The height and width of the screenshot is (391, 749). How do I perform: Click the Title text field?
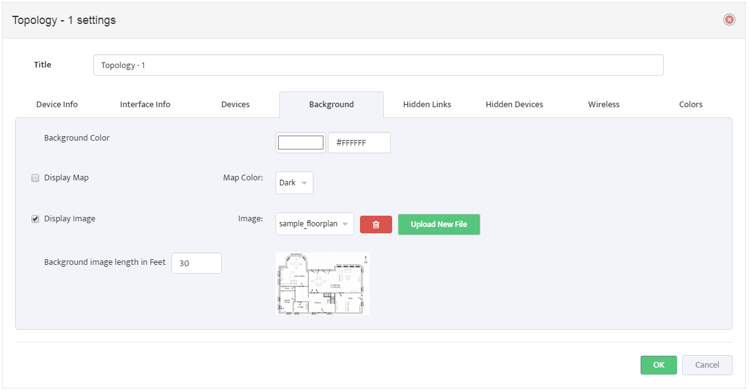(378, 65)
